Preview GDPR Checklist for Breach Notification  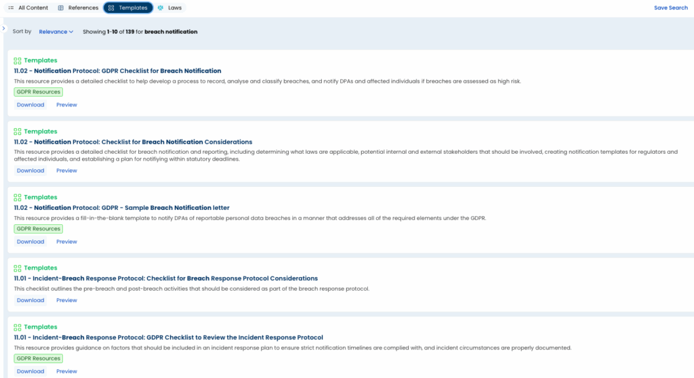point(66,105)
